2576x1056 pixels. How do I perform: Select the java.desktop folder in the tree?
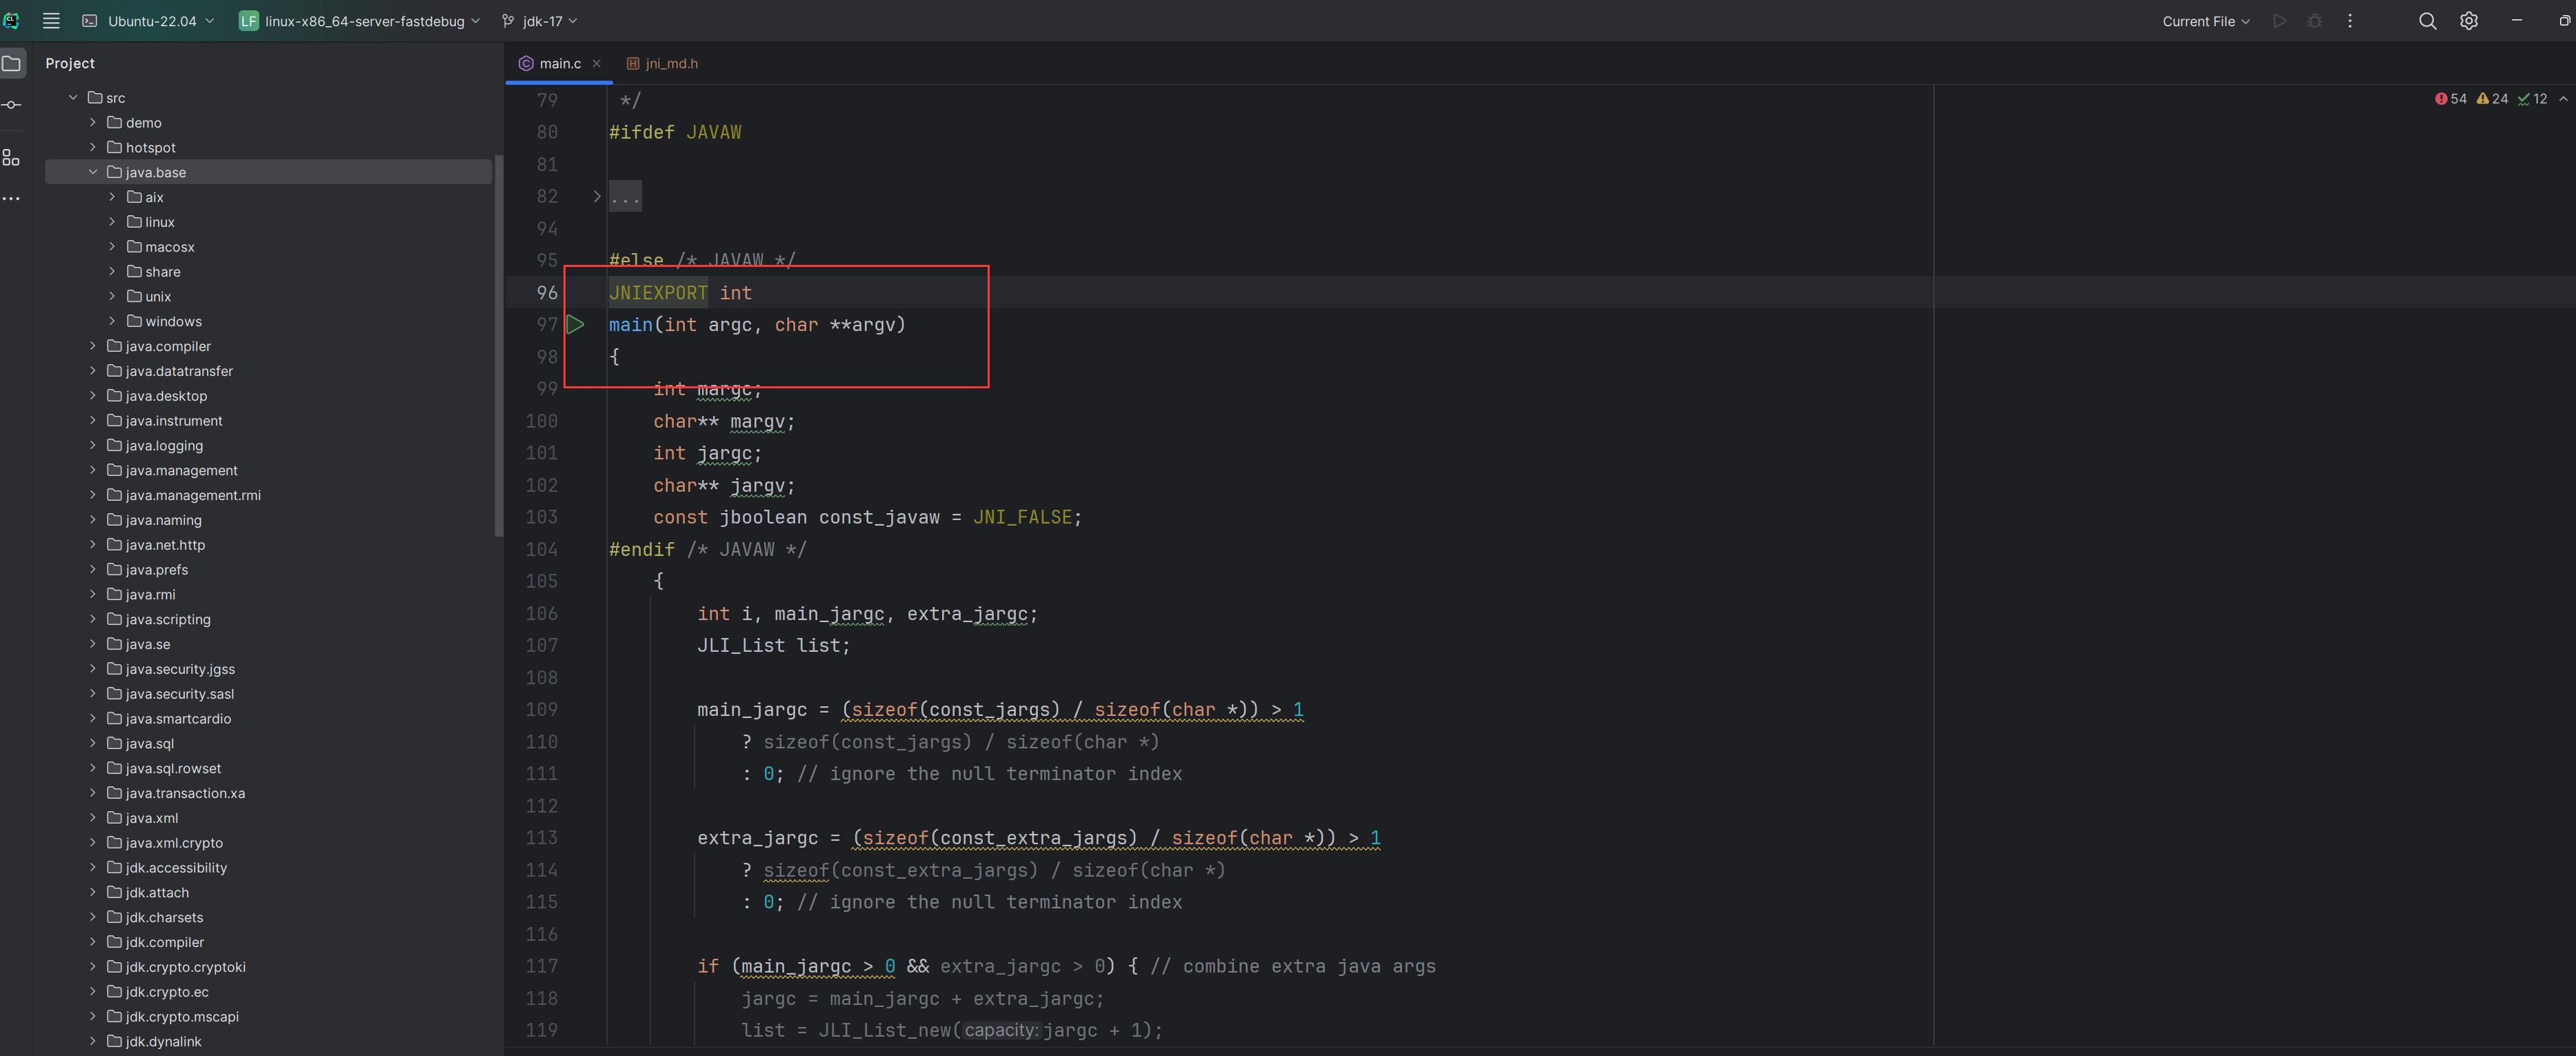pos(166,396)
